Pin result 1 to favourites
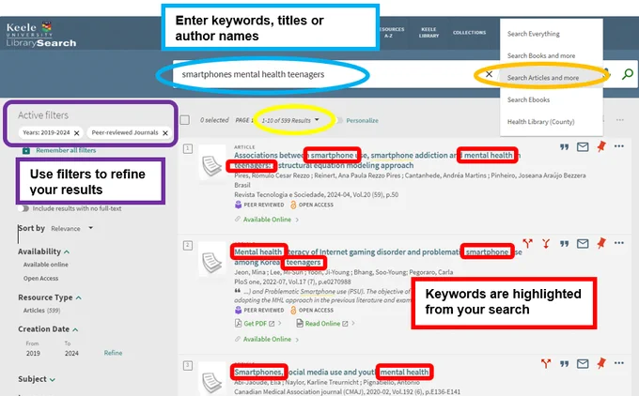 (601, 146)
